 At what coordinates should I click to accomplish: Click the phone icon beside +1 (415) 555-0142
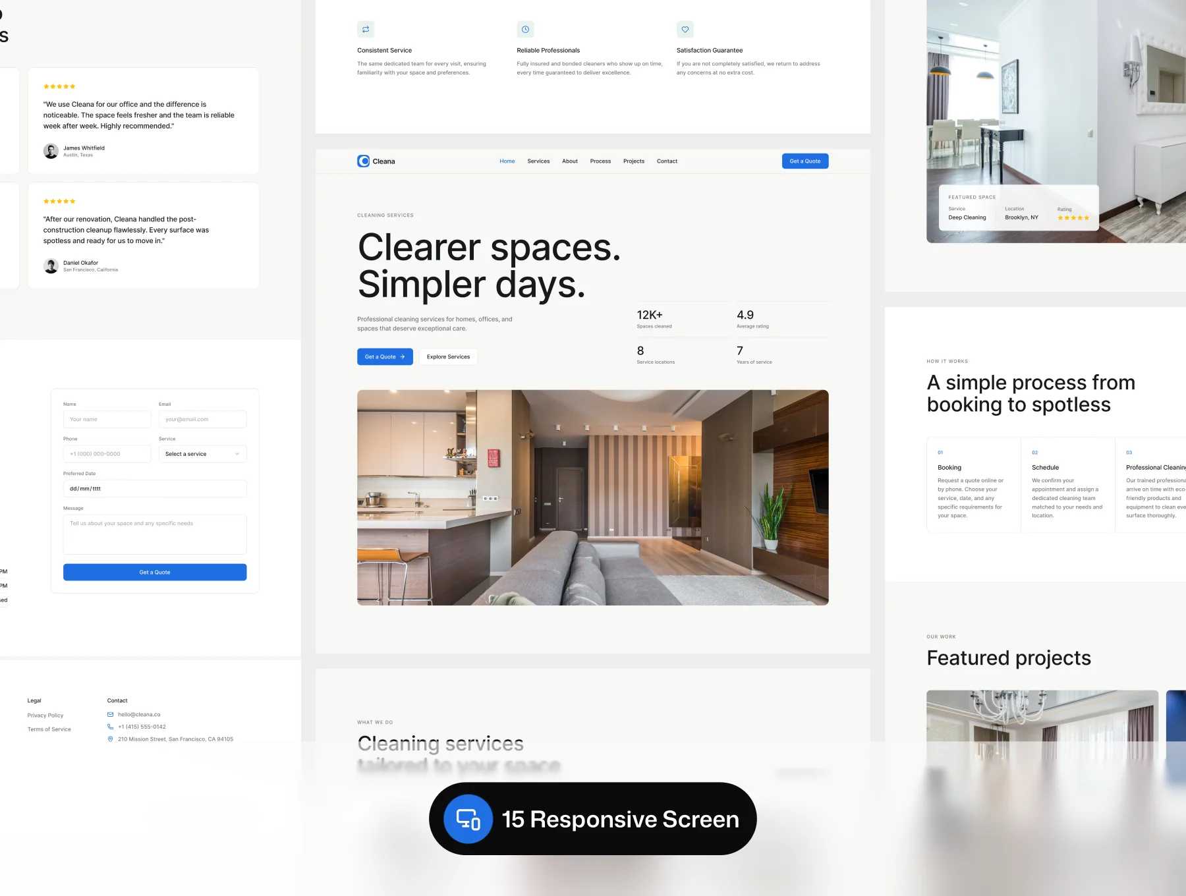[x=111, y=727]
